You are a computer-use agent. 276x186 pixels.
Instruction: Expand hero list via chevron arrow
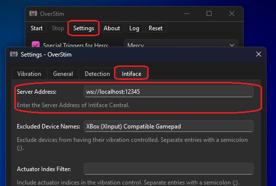click(232, 45)
